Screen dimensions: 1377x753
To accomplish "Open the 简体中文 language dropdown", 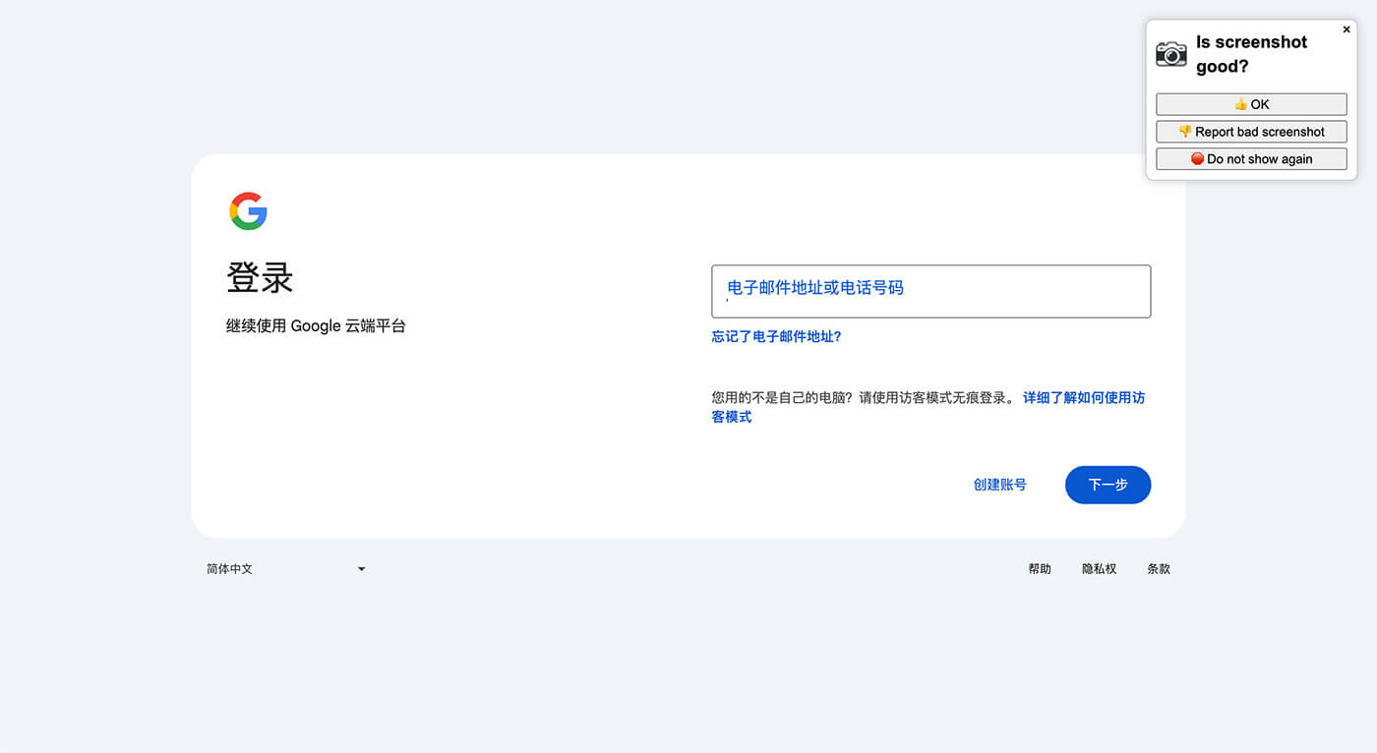I will [285, 569].
